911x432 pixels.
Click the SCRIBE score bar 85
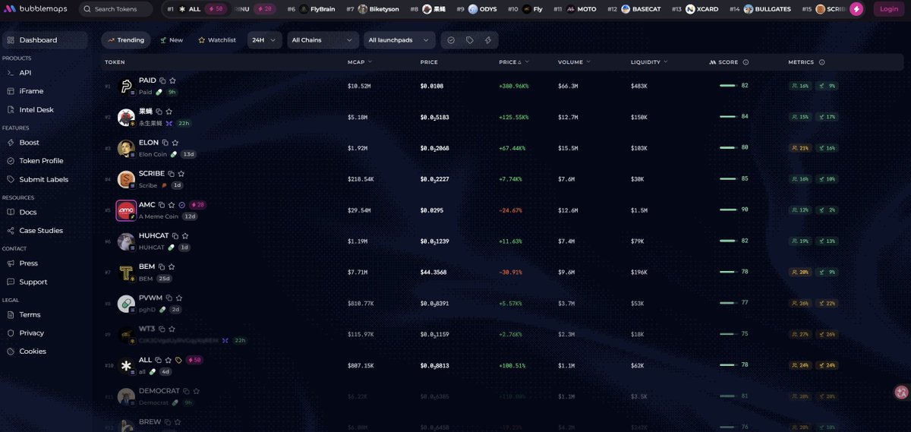728,179
